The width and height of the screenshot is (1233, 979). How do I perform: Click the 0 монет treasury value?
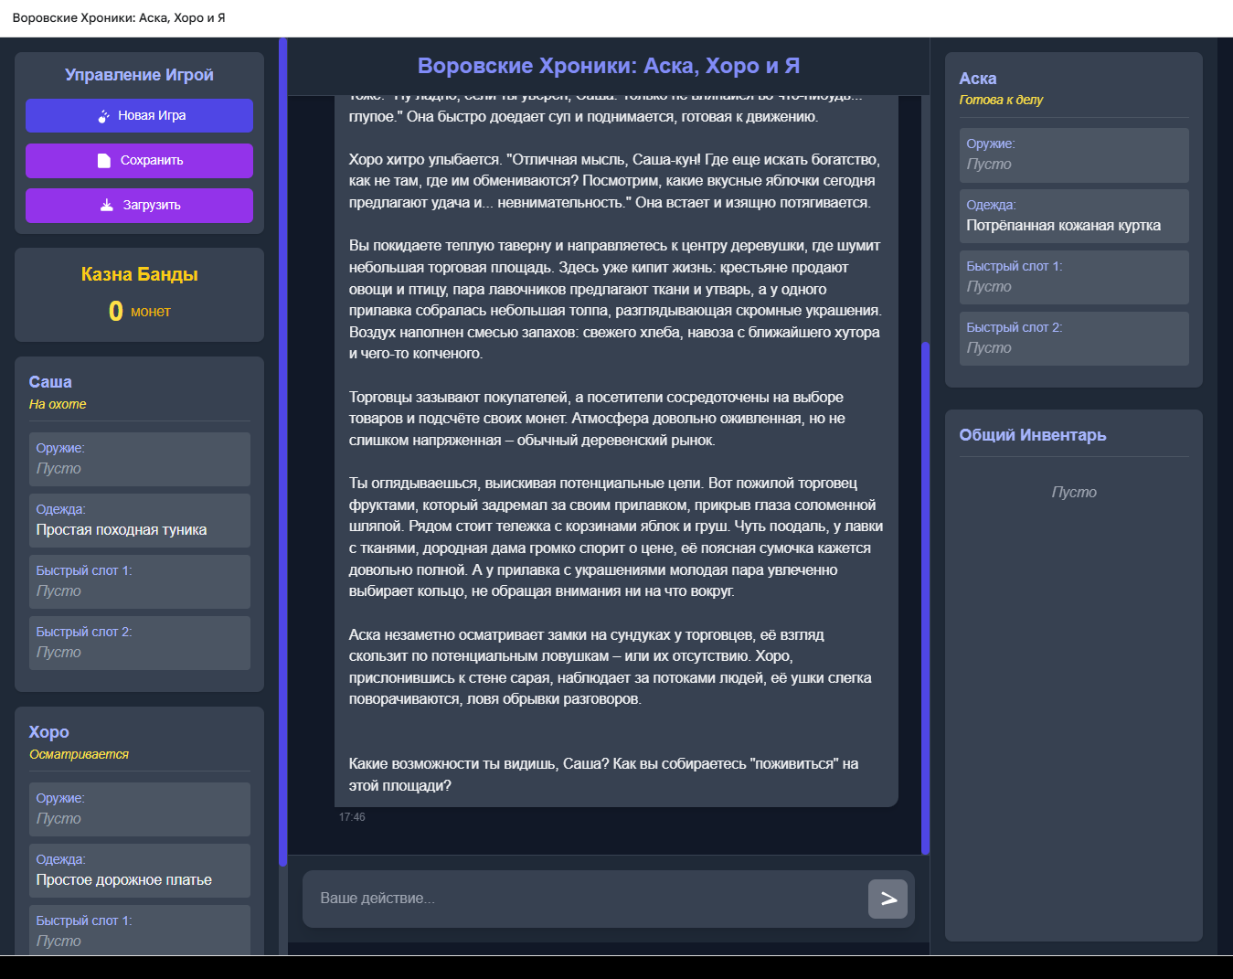(139, 311)
